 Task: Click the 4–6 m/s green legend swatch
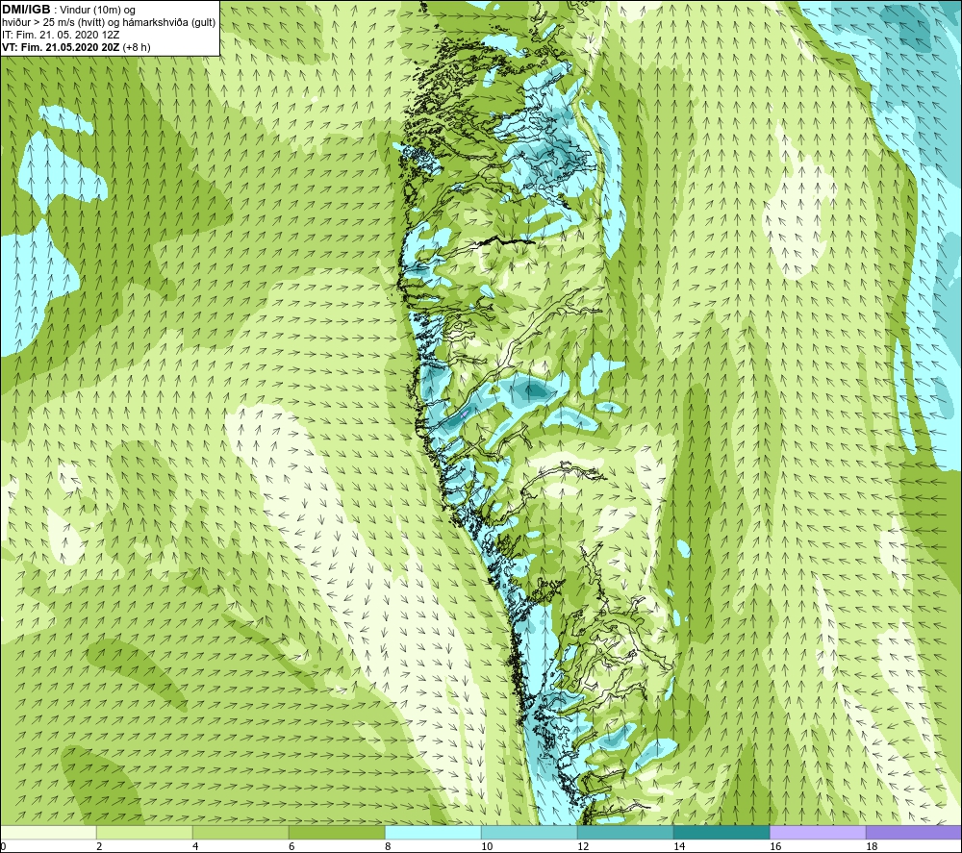click(x=240, y=832)
